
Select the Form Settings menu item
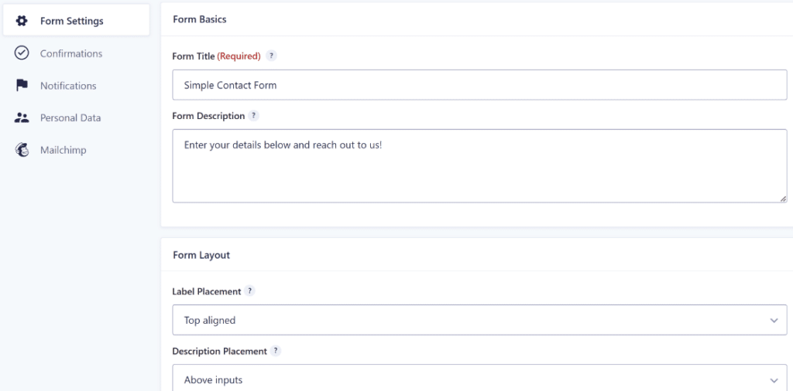(77, 21)
